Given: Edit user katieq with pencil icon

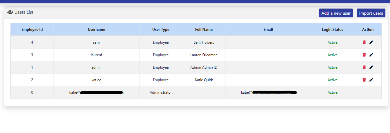Looking at the screenshot, I should [371, 80].
